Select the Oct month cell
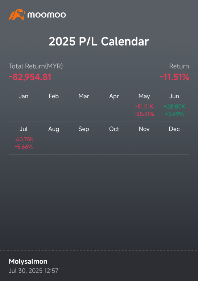This screenshot has height=281, width=198. click(x=114, y=138)
